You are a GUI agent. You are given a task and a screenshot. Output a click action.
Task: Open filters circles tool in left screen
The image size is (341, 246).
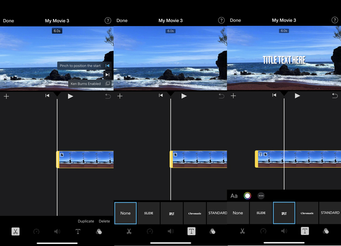pos(99,231)
